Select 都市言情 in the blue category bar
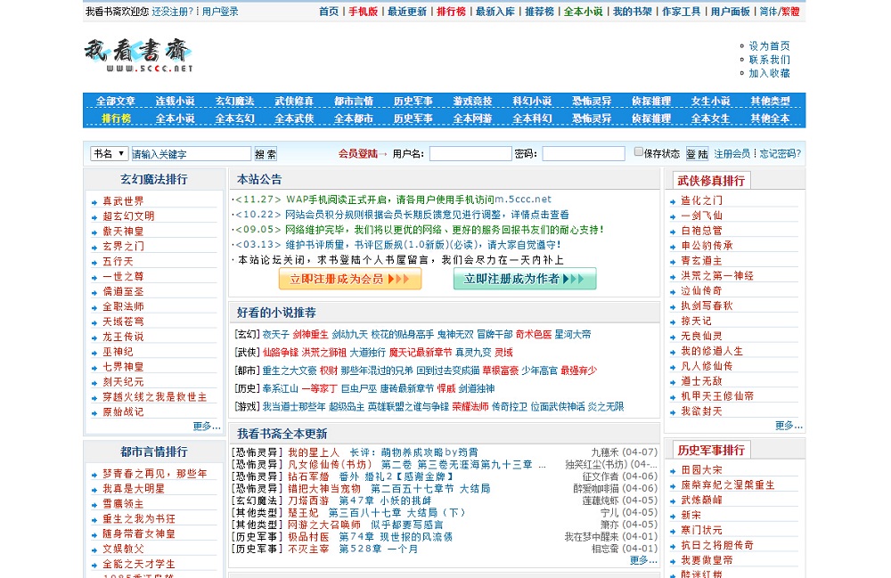This screenshot has height=578, width=891. point(354,101)
